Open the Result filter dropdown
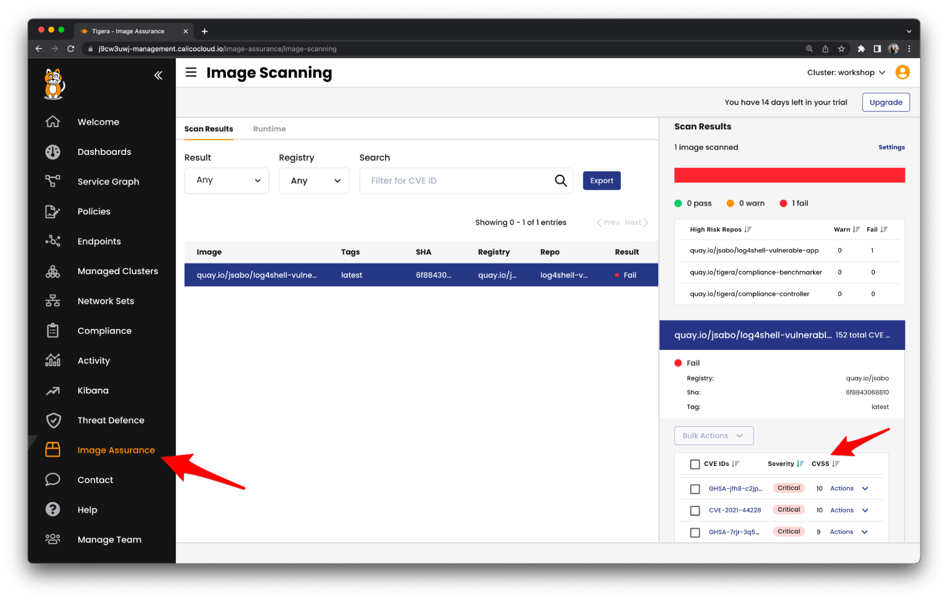The width and height of the screenshot is (948, 600). coord(227,180)
